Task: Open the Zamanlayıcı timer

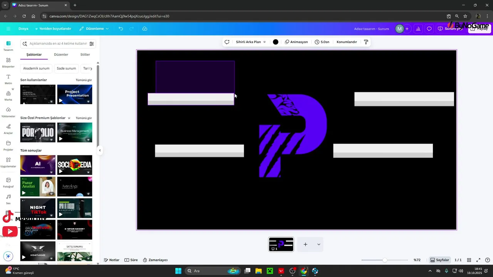Action: point(155,260)
